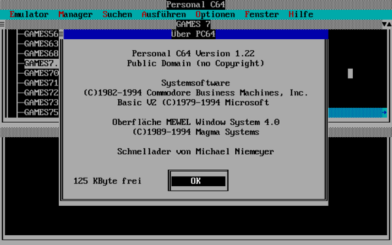The image size is (392, 245).
Task: Open the GAMES 7 window system menu icon
Action: 2,24
